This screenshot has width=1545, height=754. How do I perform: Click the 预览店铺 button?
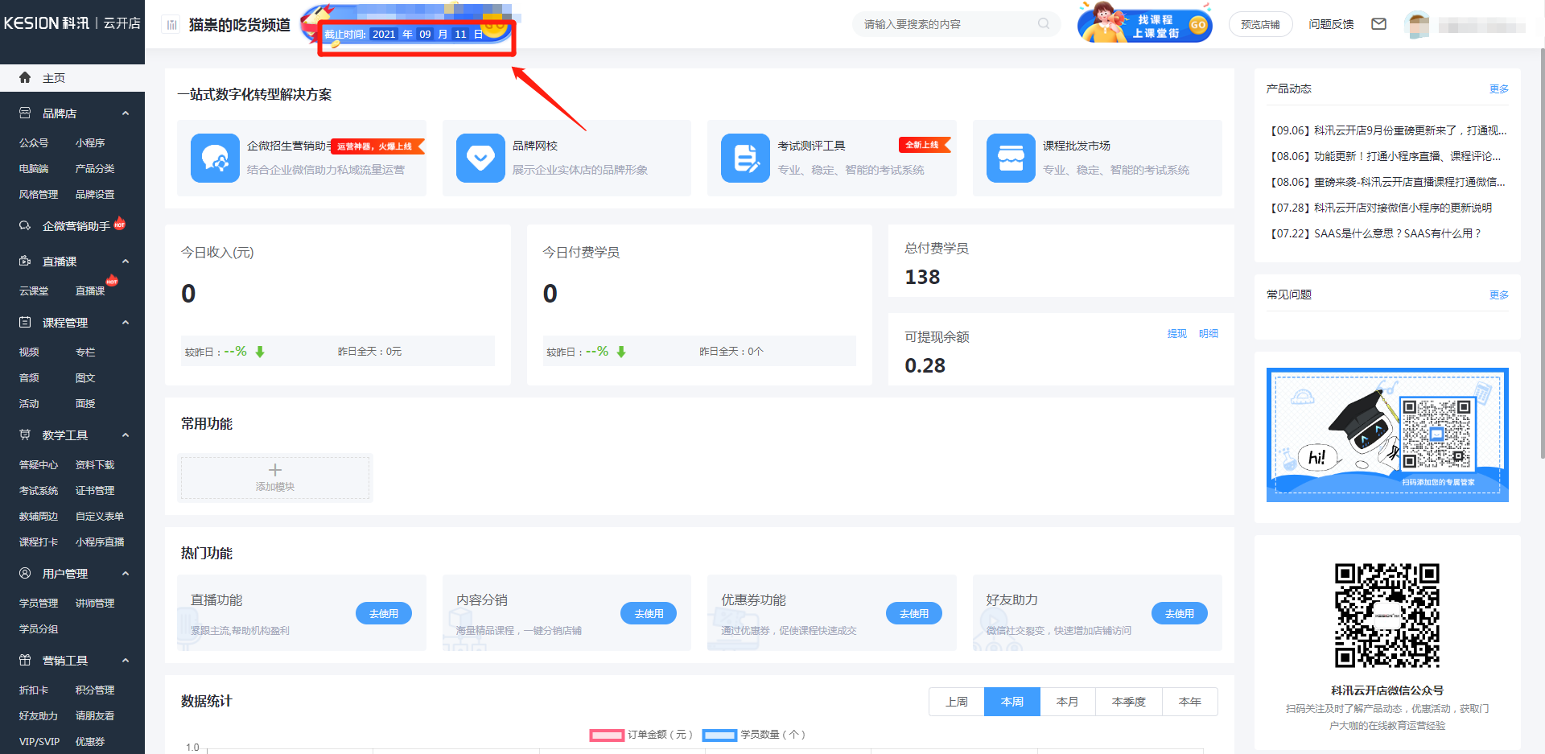1260,24
